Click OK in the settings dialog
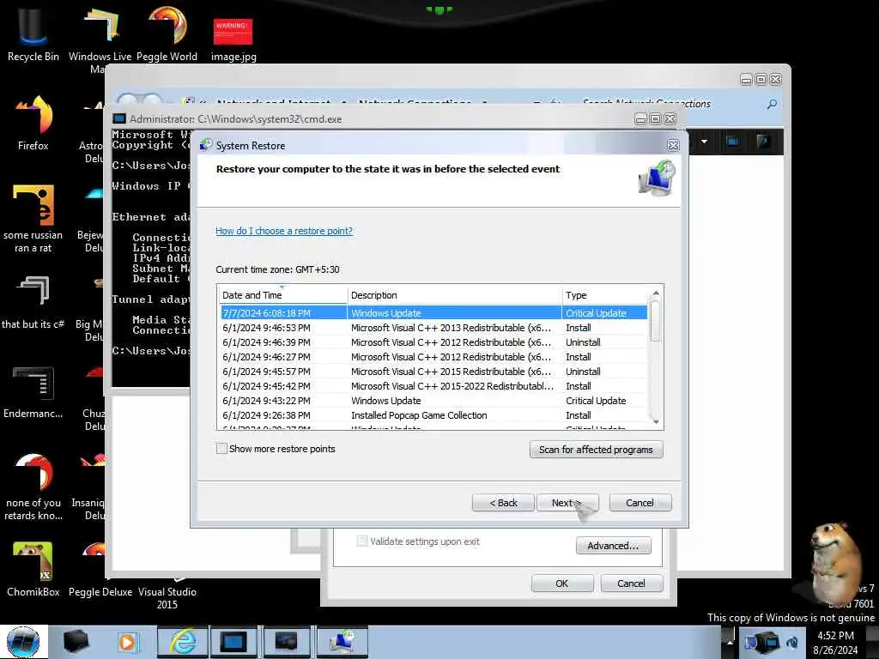The image size is (879, 659). click(561, 583)
